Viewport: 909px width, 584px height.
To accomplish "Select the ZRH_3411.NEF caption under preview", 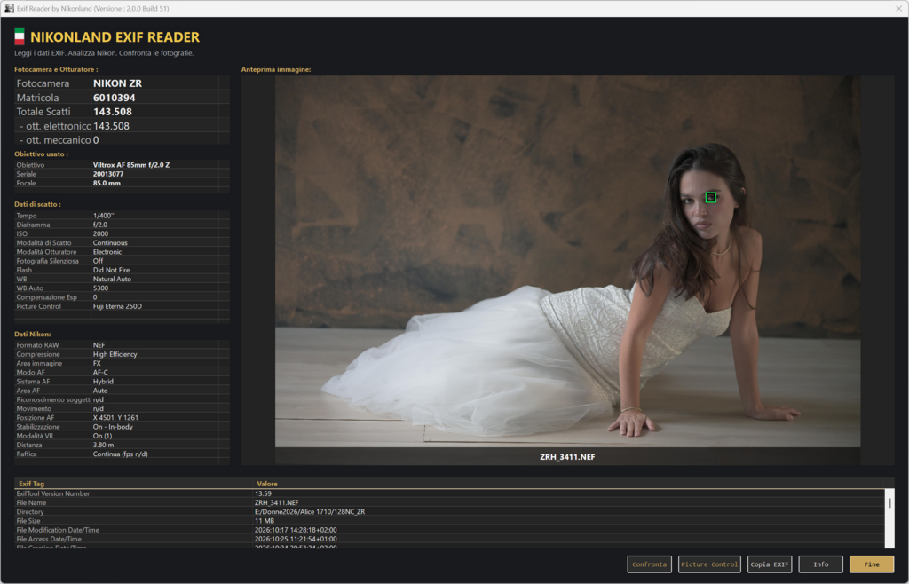I will pos(567,456).
